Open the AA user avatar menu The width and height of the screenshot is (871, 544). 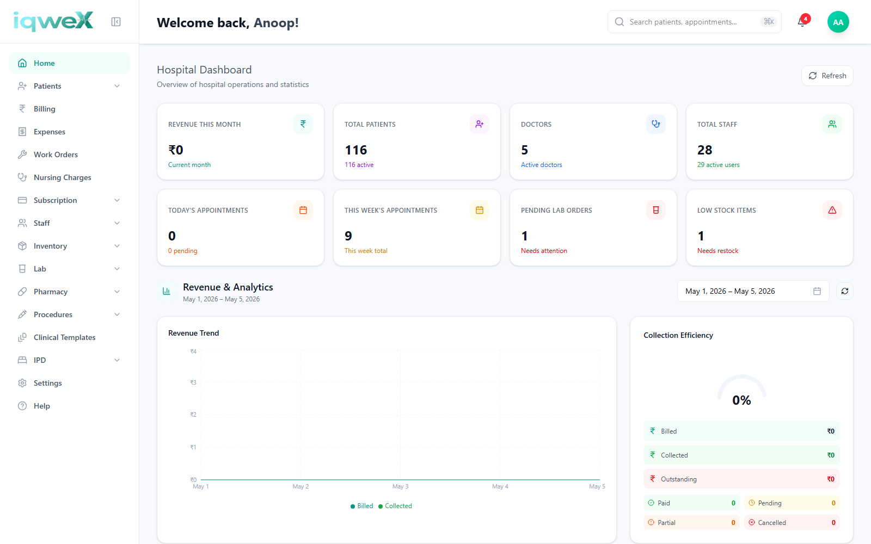tap(838, 22)
